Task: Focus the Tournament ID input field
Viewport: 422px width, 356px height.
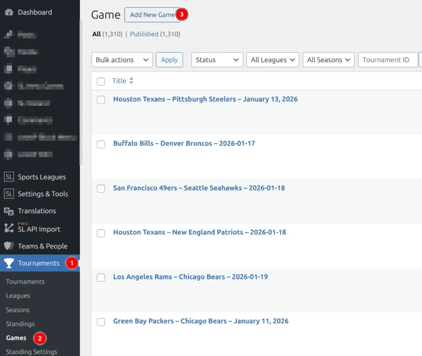Action: click(x=388, y=60)
